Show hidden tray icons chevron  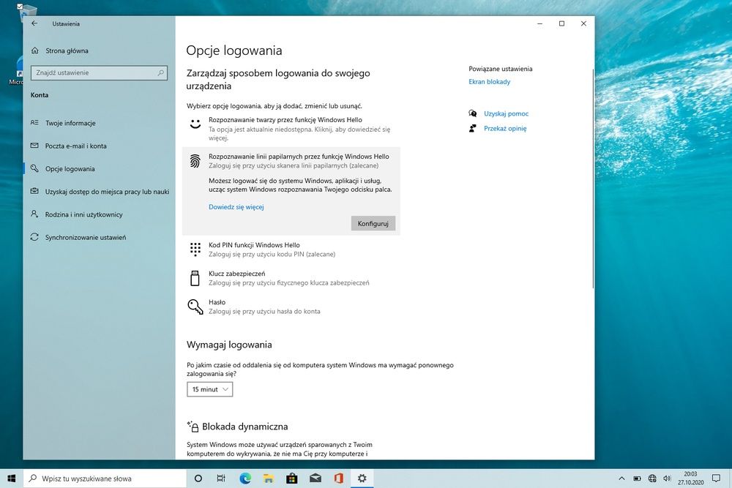621,478
